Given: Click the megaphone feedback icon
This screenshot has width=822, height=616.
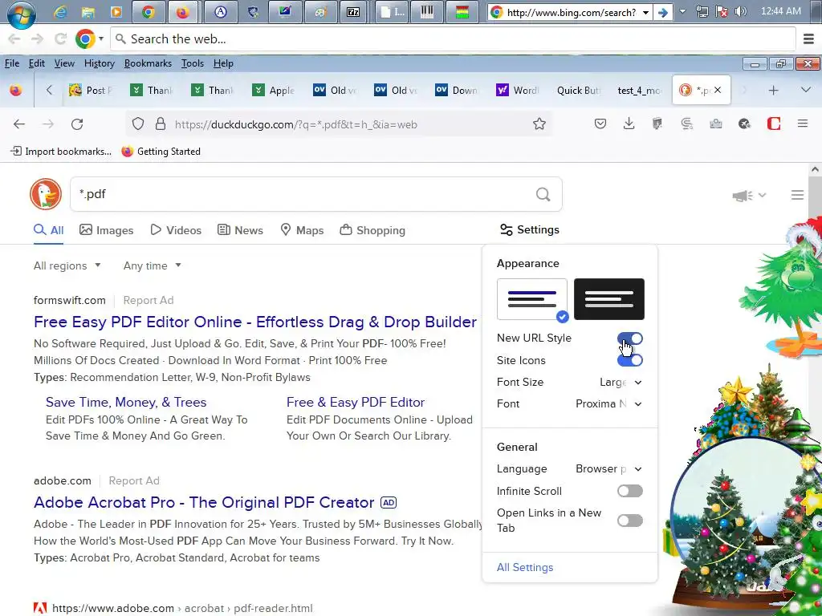Looking at the screenshot, I should coord(743,196).
